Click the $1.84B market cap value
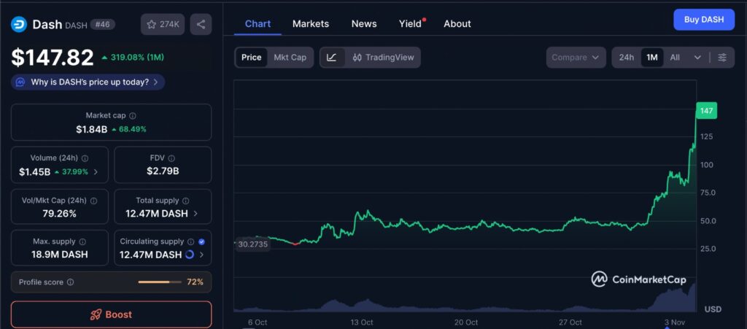Viewport: 747px width, 329px height. click(x=91, y=129)
